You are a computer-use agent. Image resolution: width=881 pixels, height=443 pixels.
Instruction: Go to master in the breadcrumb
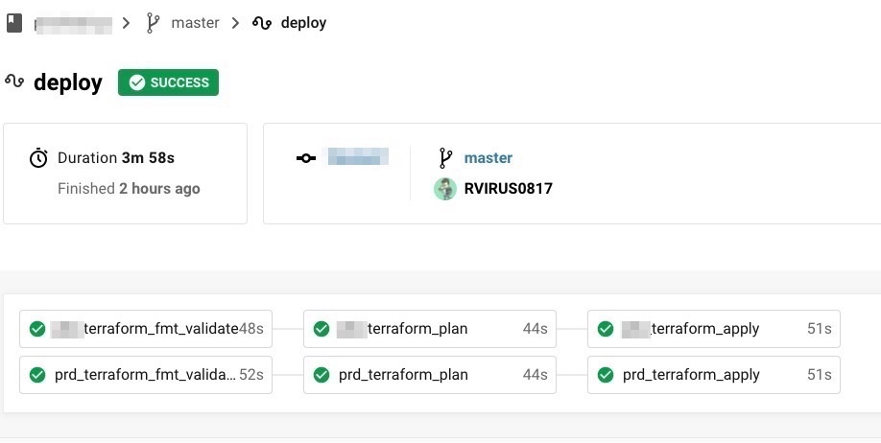click(x=195, y=22)
